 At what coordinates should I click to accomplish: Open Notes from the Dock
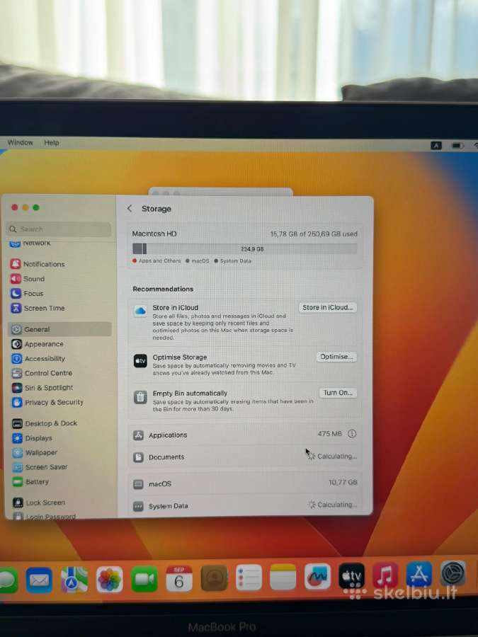click(283, 576)
